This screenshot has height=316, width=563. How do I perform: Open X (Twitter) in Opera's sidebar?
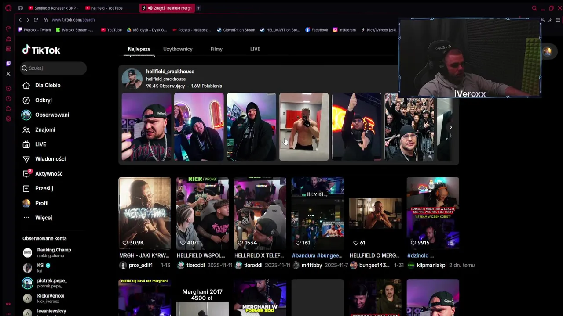[x=8, y=74]
